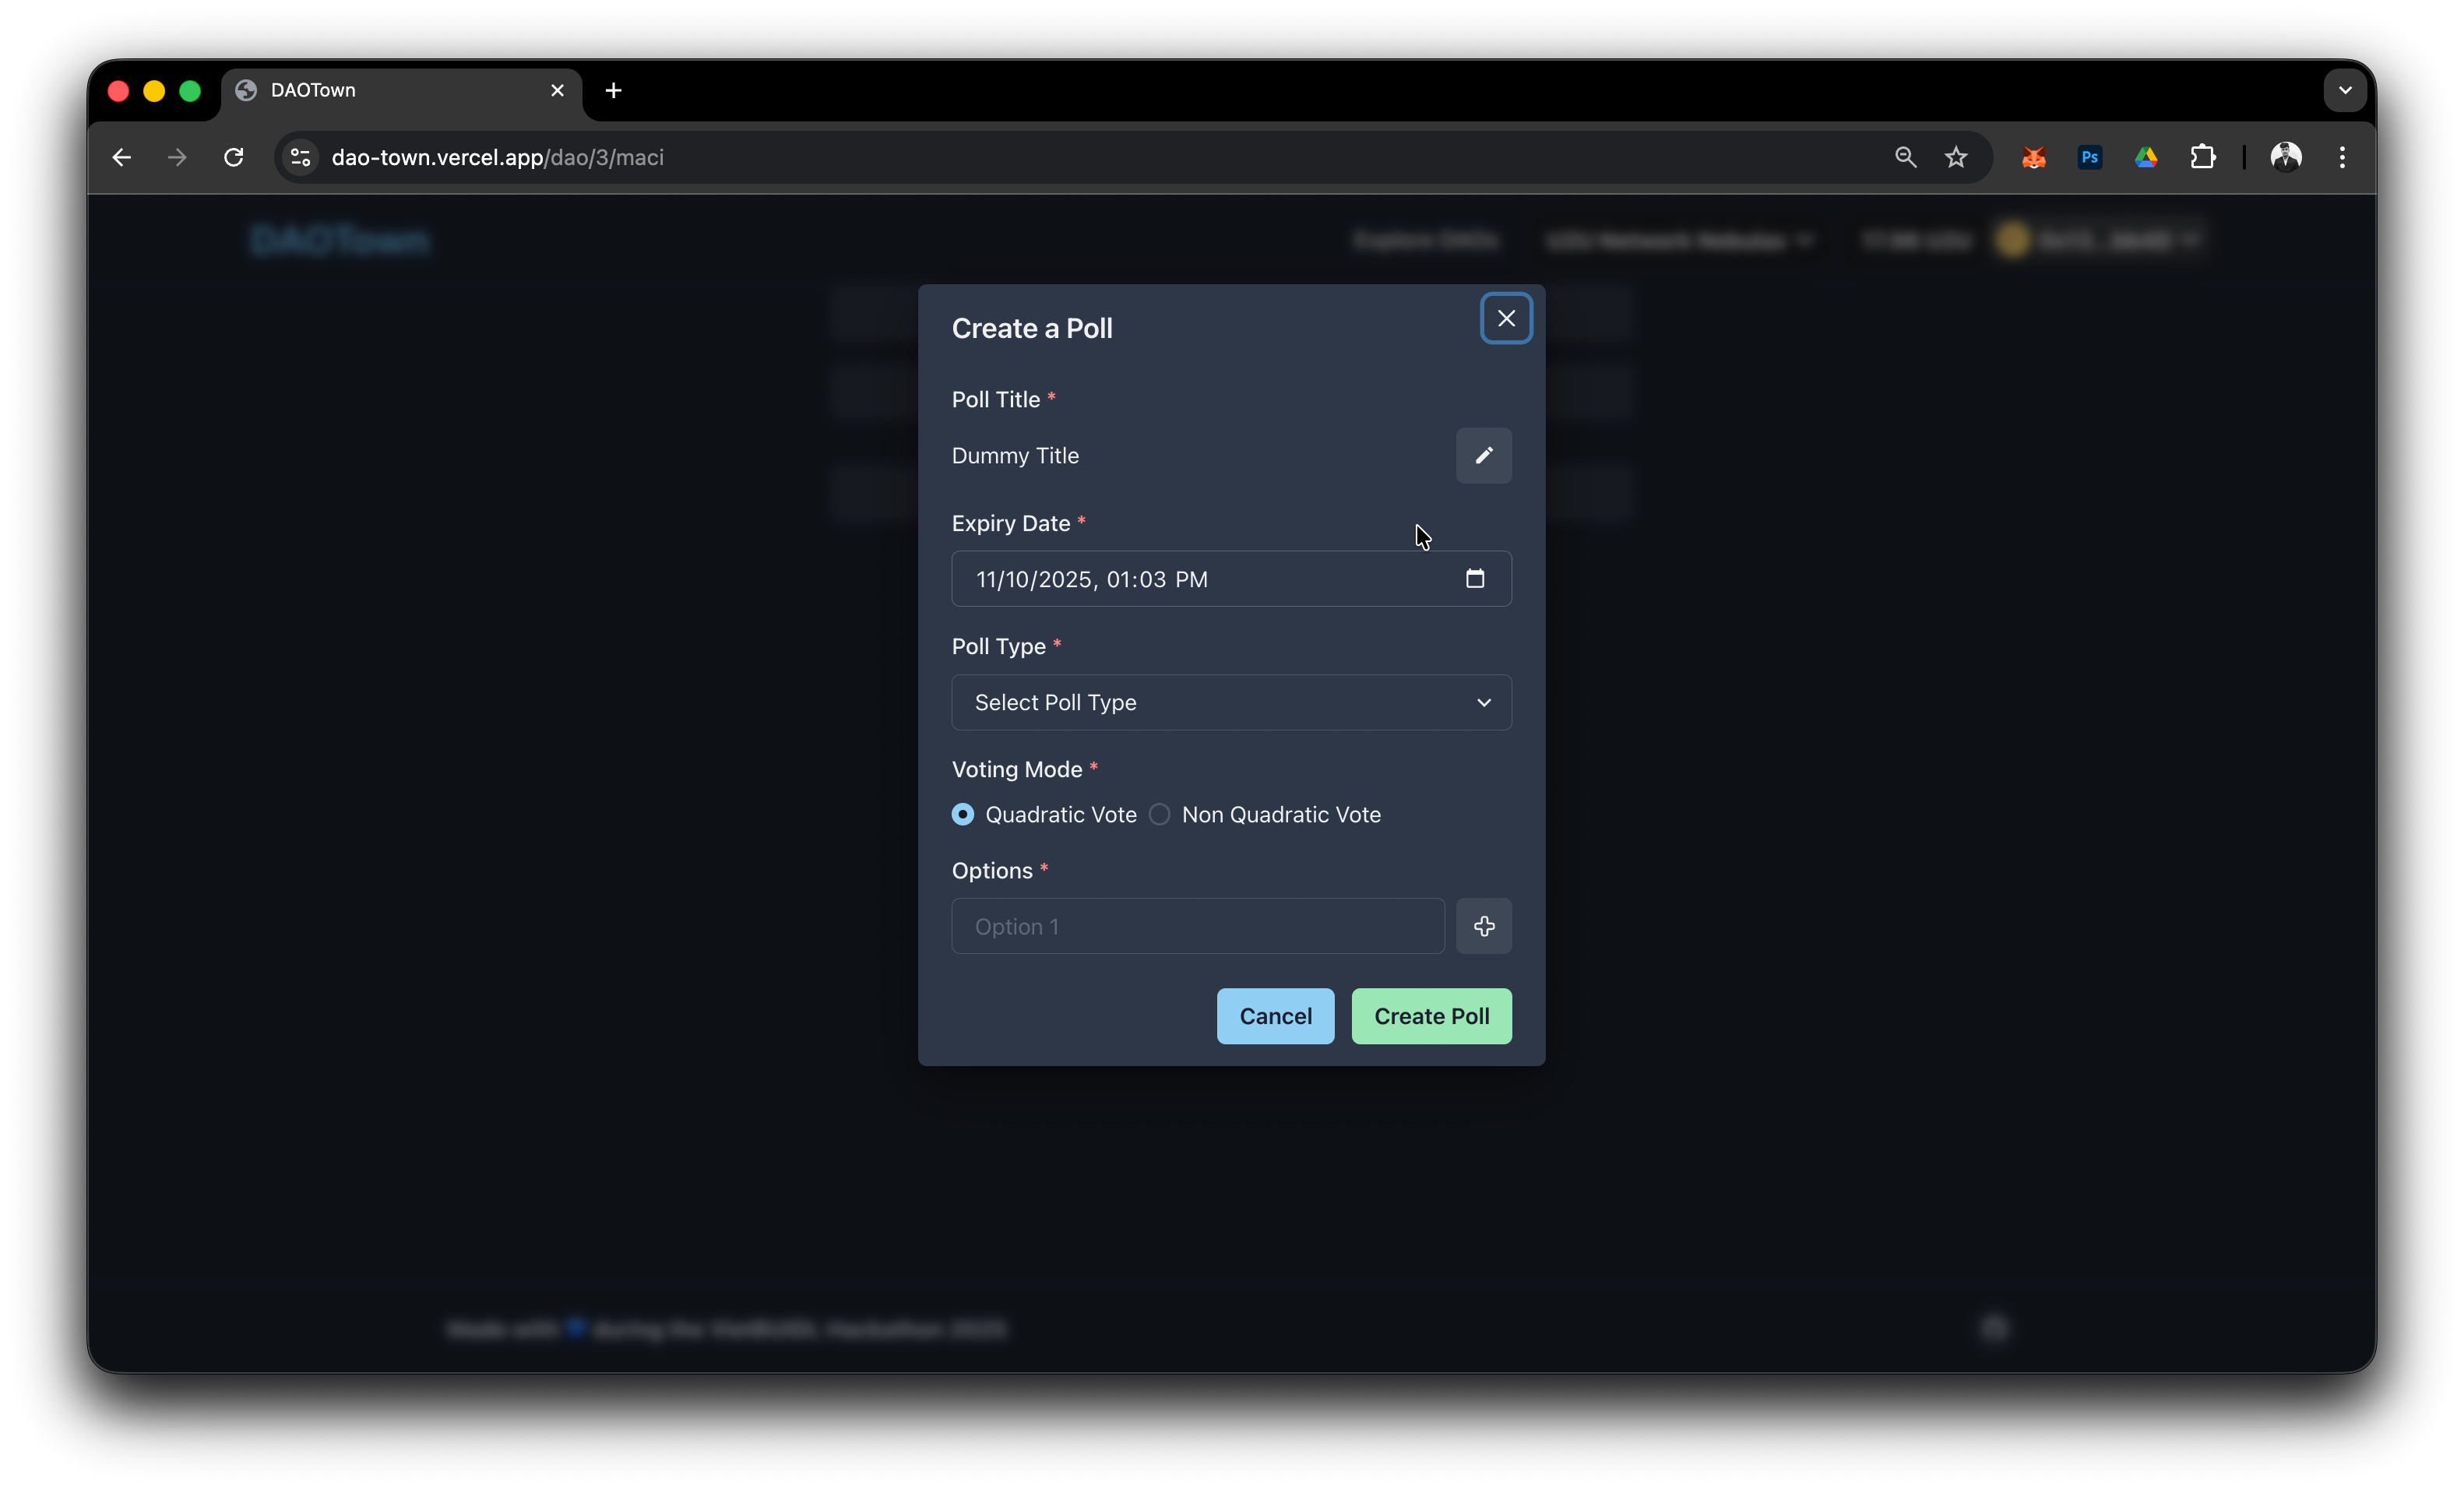Image resolution: width=2464 pixels, height=1489 pixels.
Task: Open a new browser tab
Action: click(x=613, y=90)
